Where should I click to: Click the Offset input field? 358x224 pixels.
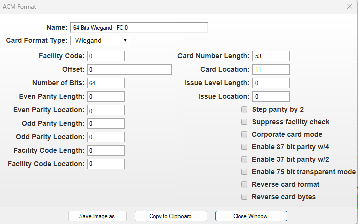[129, 69]
